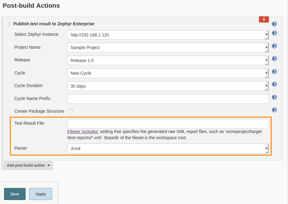Follow the Fileset 'includes' link
The image size is (288, 204).
[83, 131]
